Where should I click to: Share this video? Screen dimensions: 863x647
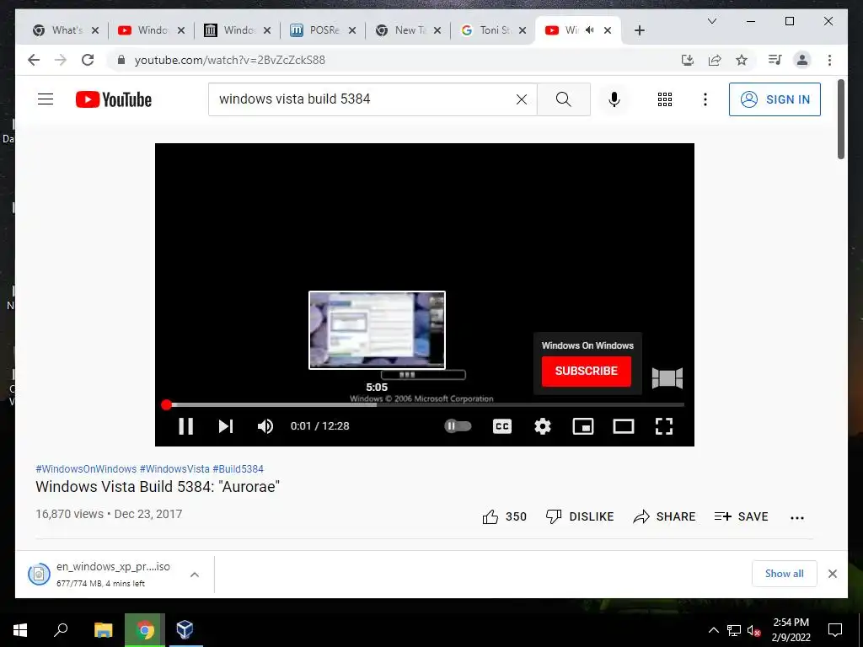(664, 516)
